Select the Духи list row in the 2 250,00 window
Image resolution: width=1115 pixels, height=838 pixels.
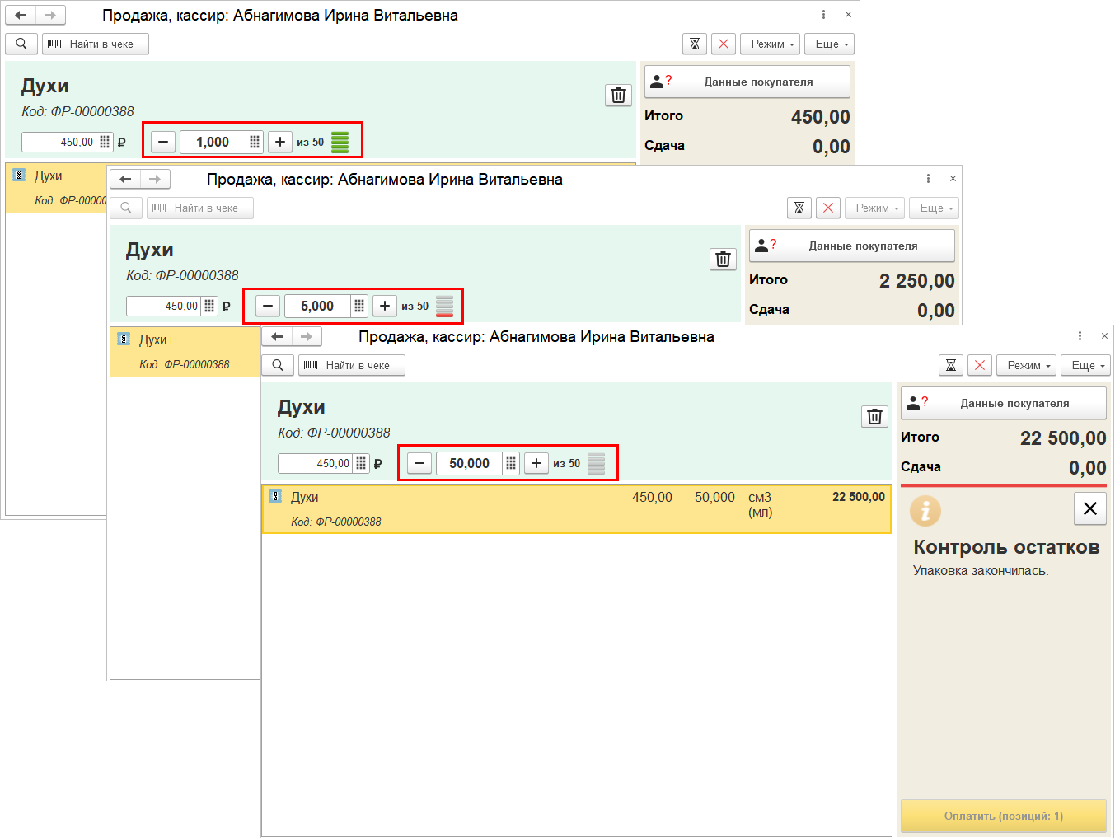pyautogui.click(x=185, y=351)
